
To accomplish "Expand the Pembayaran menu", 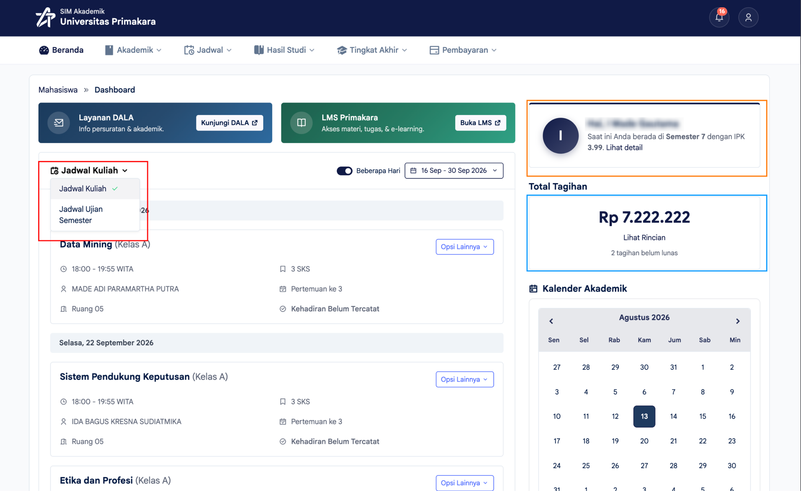I will pyautogui.click(x=463, y=50).
